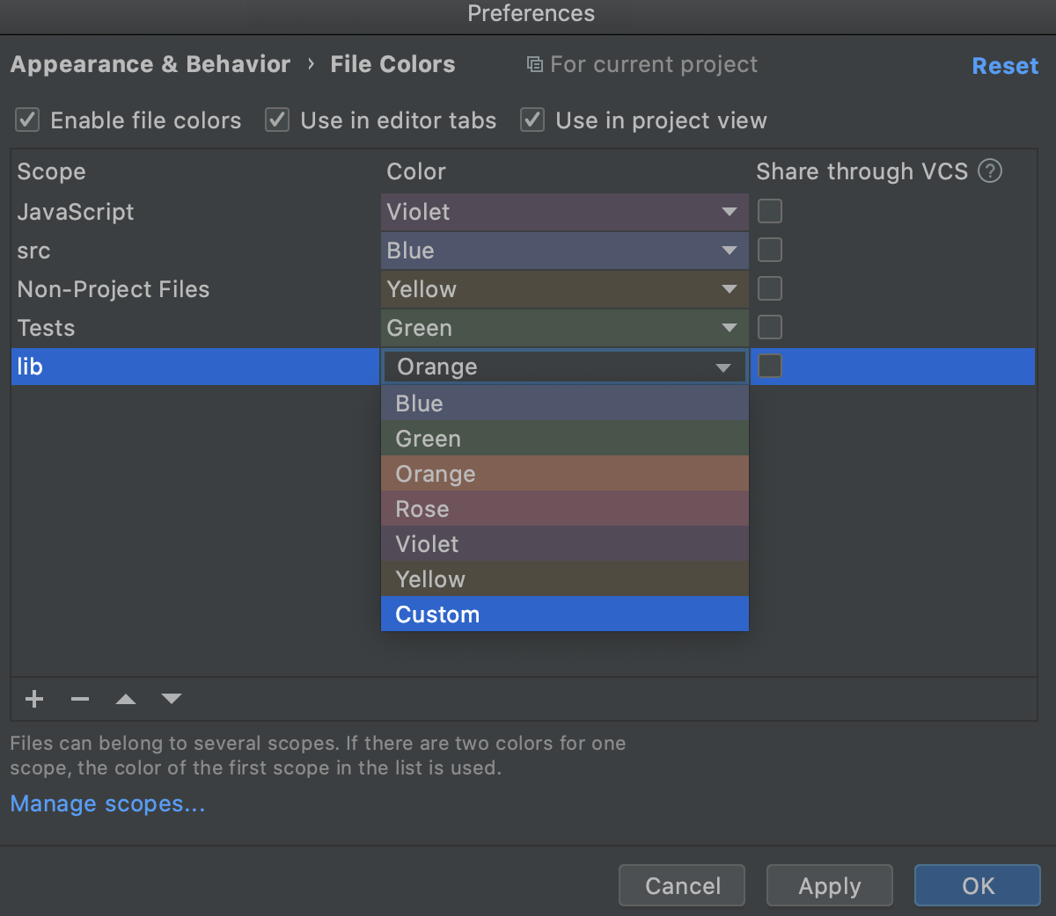Click the Color column header
The height and width of the screenshot is (916, 1056).
tap(416, 171)
